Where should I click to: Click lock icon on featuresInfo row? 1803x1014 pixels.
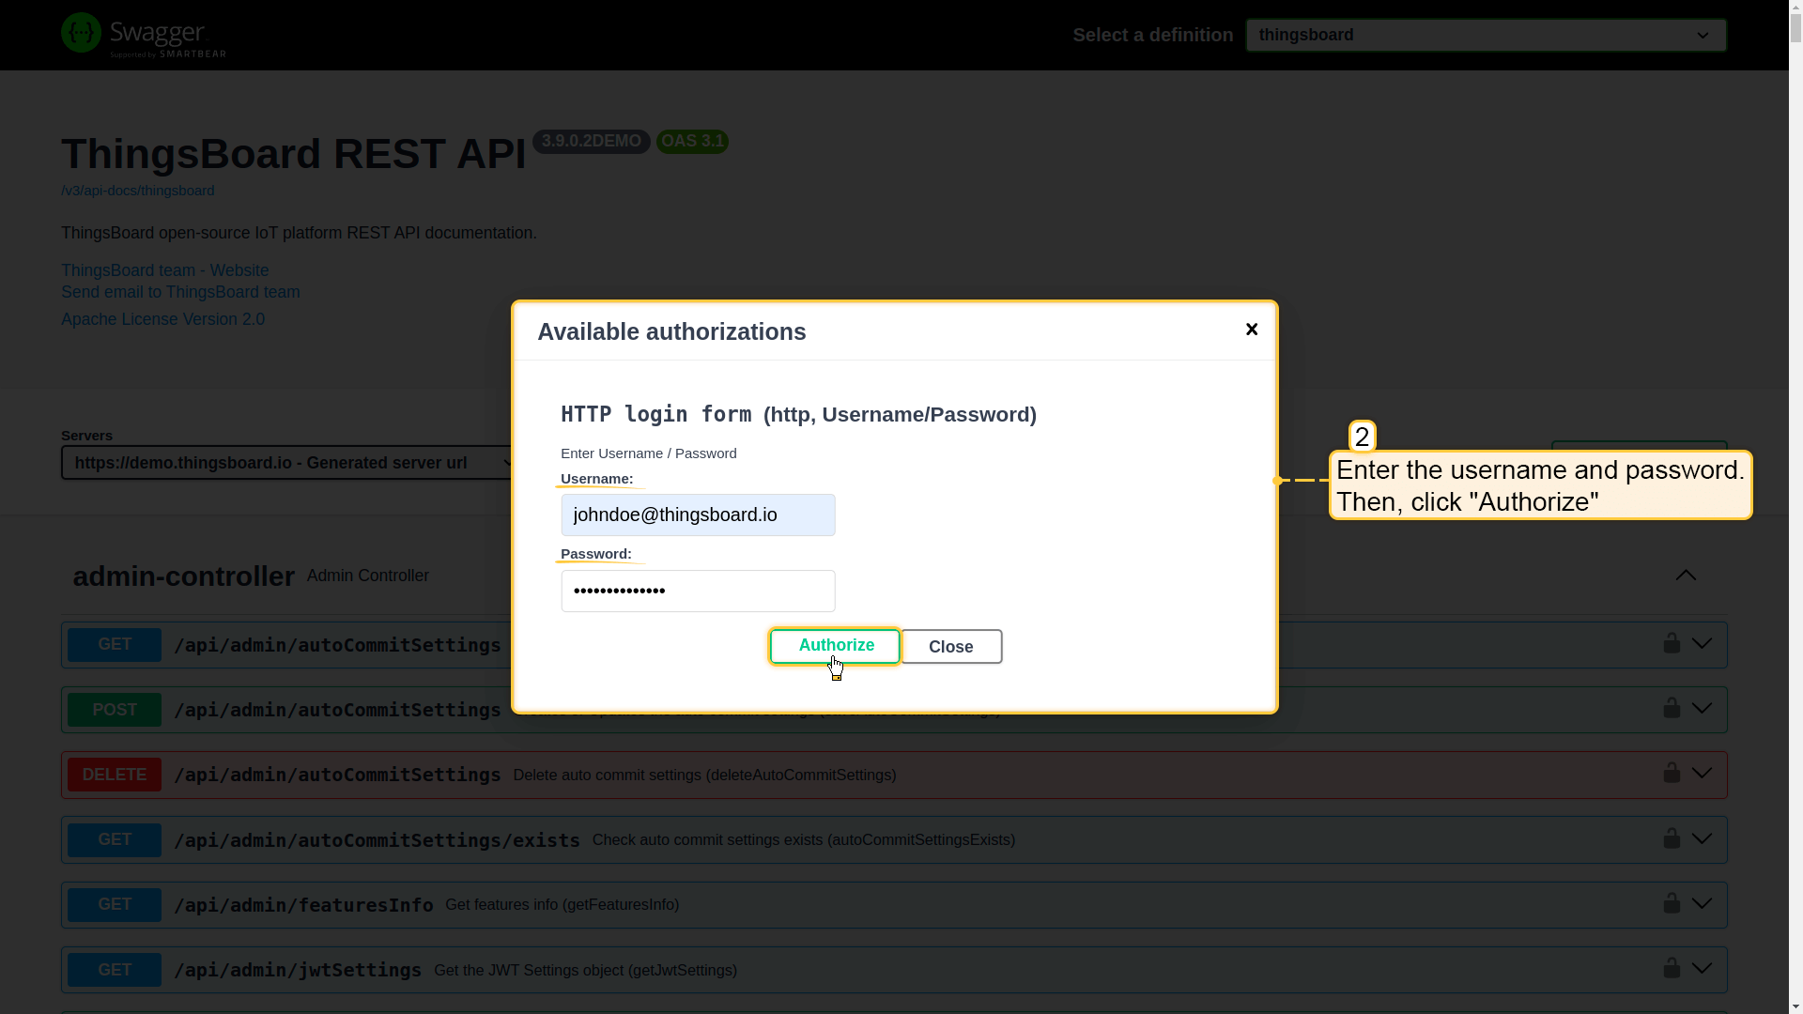coord(1672,903)
